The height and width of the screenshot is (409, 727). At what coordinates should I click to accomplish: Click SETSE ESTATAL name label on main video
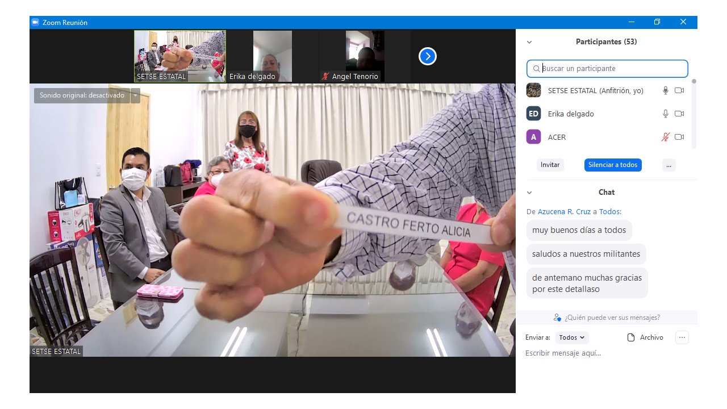pos(56,352)
